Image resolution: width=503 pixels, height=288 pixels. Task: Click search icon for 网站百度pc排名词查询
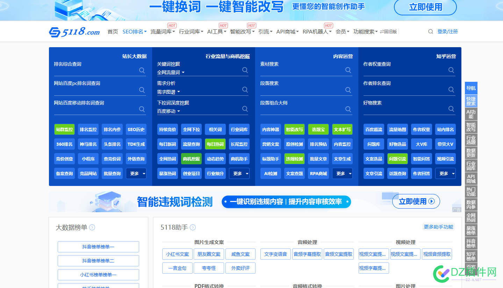click(x=142, y=90)
